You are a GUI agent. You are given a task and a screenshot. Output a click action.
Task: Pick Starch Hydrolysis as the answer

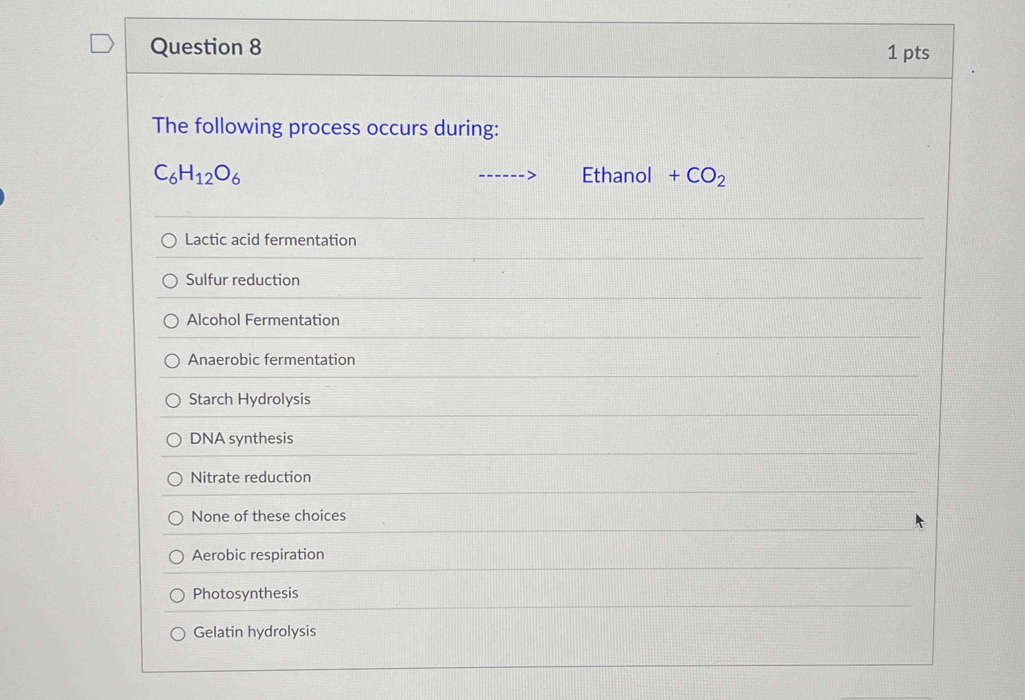click(174, 400)
